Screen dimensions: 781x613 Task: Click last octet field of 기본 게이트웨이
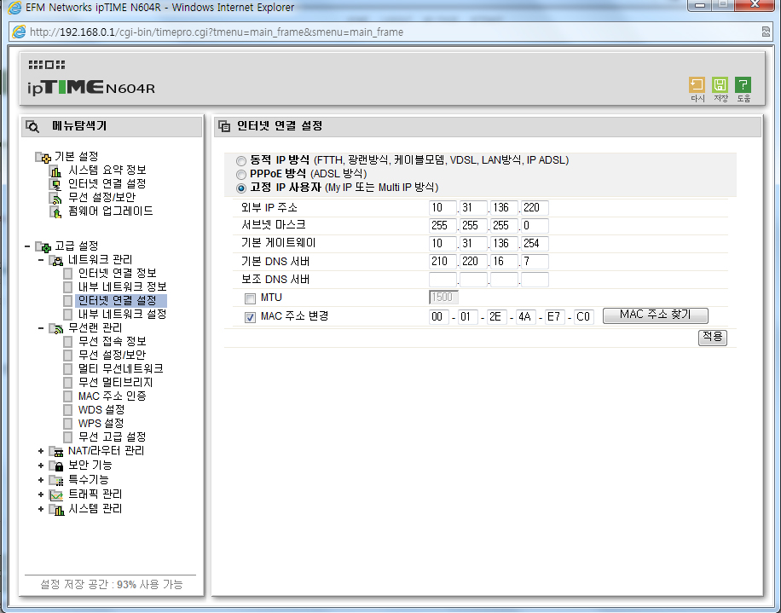coord(535,244)
